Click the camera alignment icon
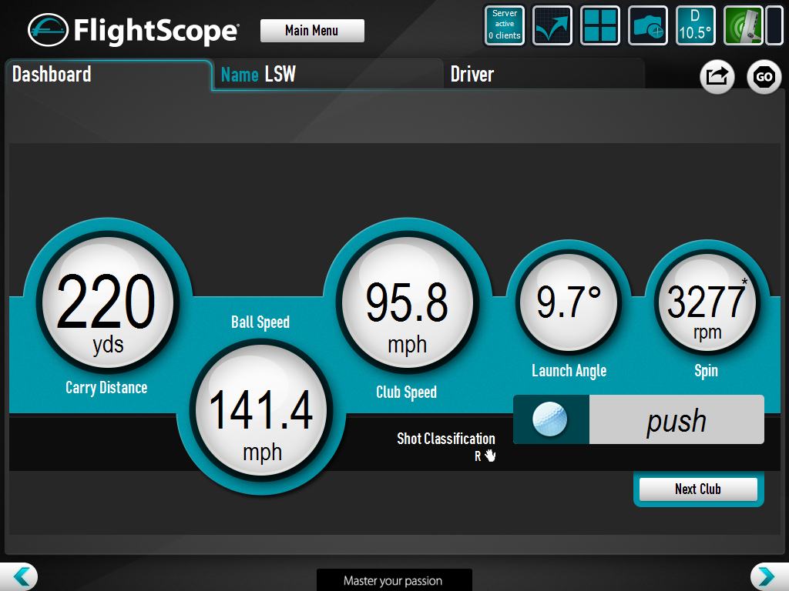 [648, 25]
